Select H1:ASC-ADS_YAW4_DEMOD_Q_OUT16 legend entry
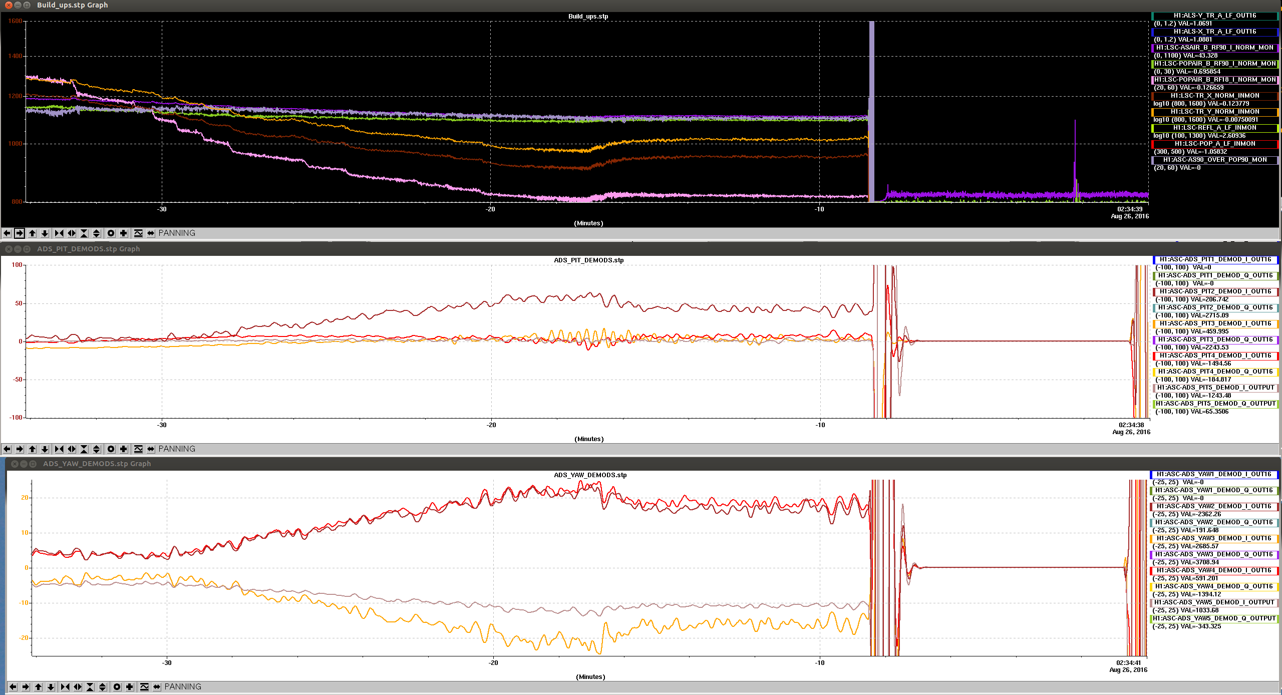1282x695 pixels. pos(1214,586)
